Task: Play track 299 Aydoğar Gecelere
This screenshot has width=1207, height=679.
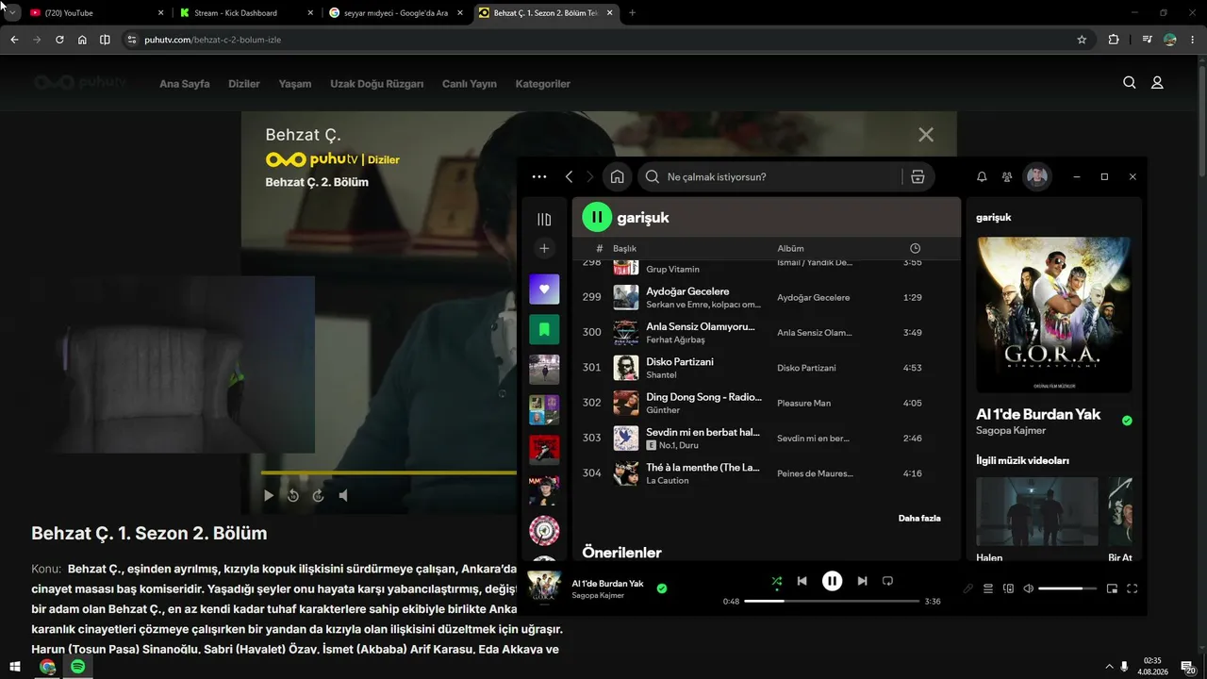Action: (766, 297)
